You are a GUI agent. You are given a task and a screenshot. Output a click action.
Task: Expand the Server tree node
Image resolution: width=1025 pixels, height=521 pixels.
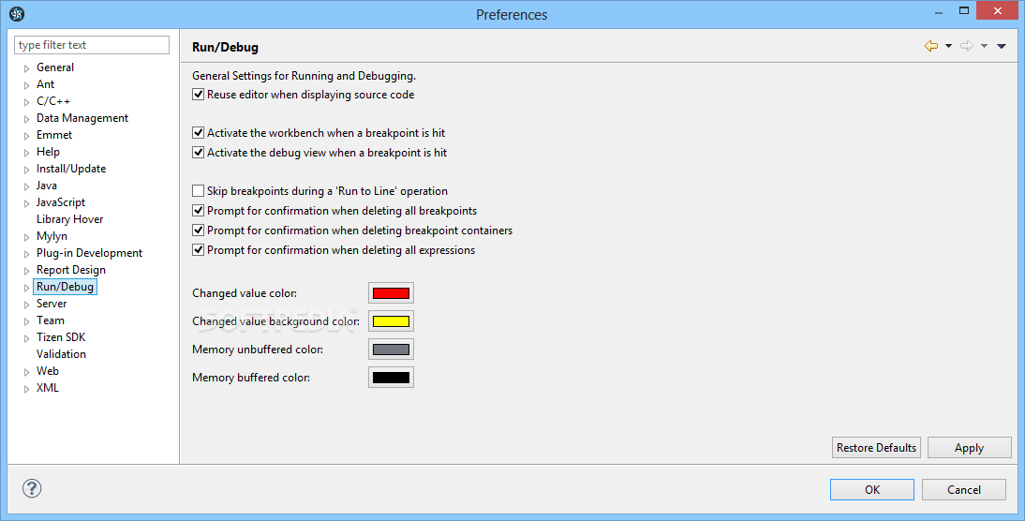point(27,305)
